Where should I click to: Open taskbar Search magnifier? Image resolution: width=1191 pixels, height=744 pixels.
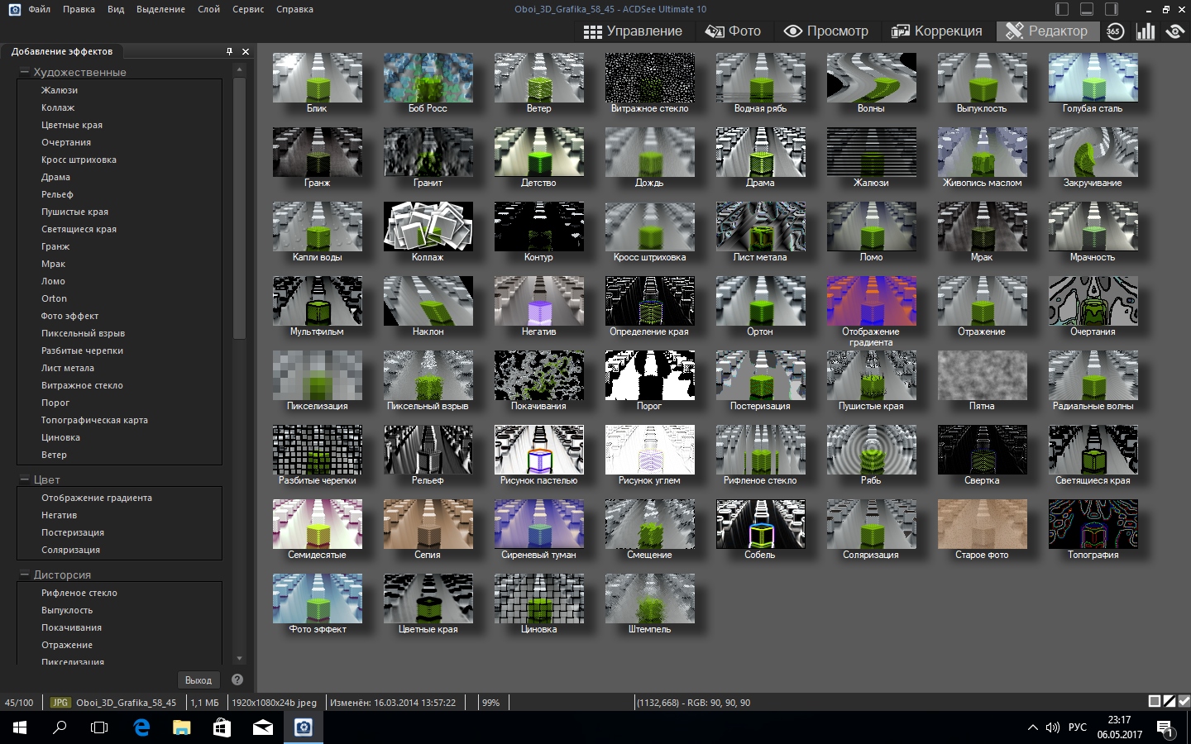60,727
